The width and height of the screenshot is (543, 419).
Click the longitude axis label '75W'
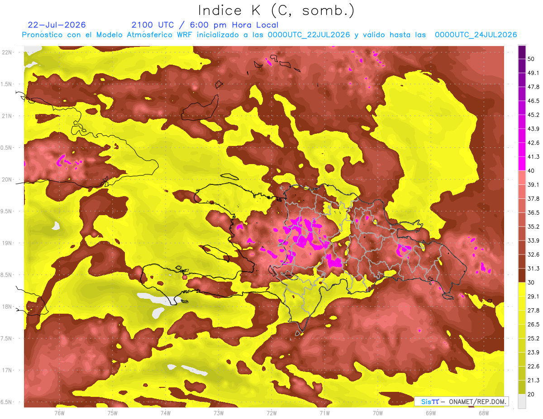[112, 413]
